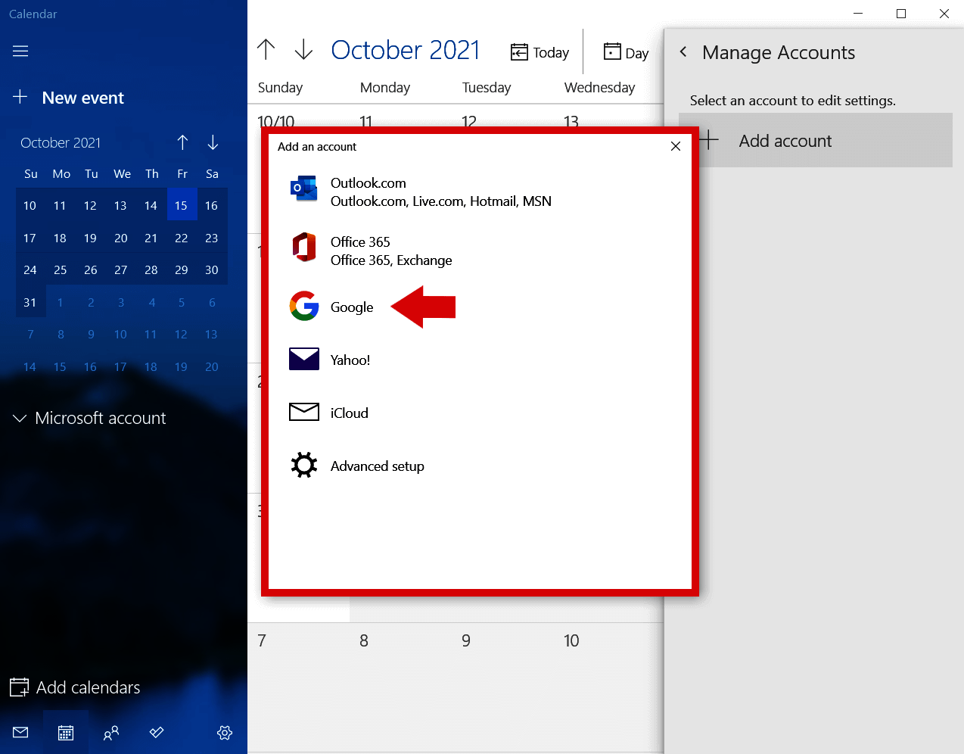Viewport: 964px width, 754px height.
Task: Switch to the Mail app icon
Action: pyautogui.click(x=20, y=732)
